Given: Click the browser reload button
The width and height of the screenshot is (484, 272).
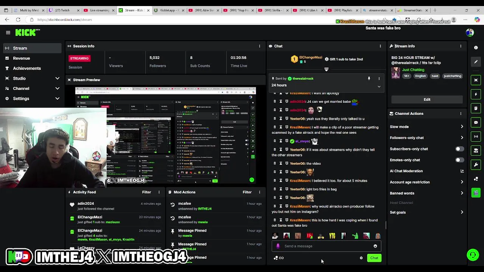Looking at the screenshot, I should (18, 20).
